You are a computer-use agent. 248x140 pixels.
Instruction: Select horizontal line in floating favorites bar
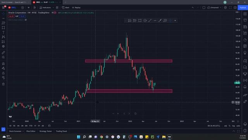(x=155, y=21)
